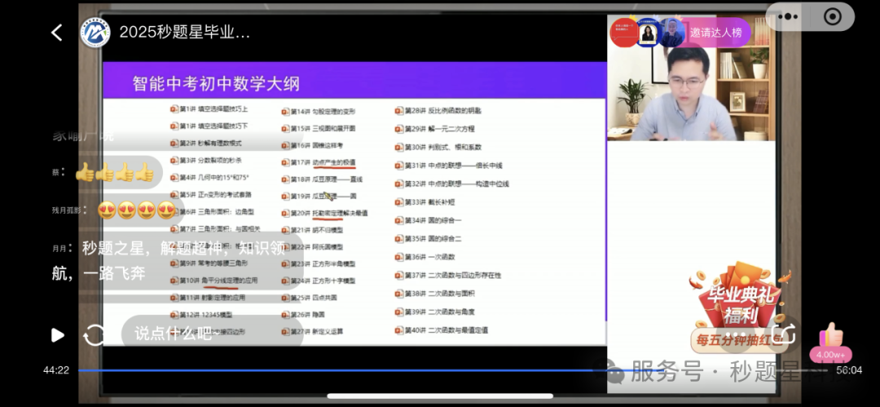Viewport: 880px width, 407px height.
Task: Click the 第17讲 动点产生的极值 PowerPoint icon
Action: tap(285, 162)
